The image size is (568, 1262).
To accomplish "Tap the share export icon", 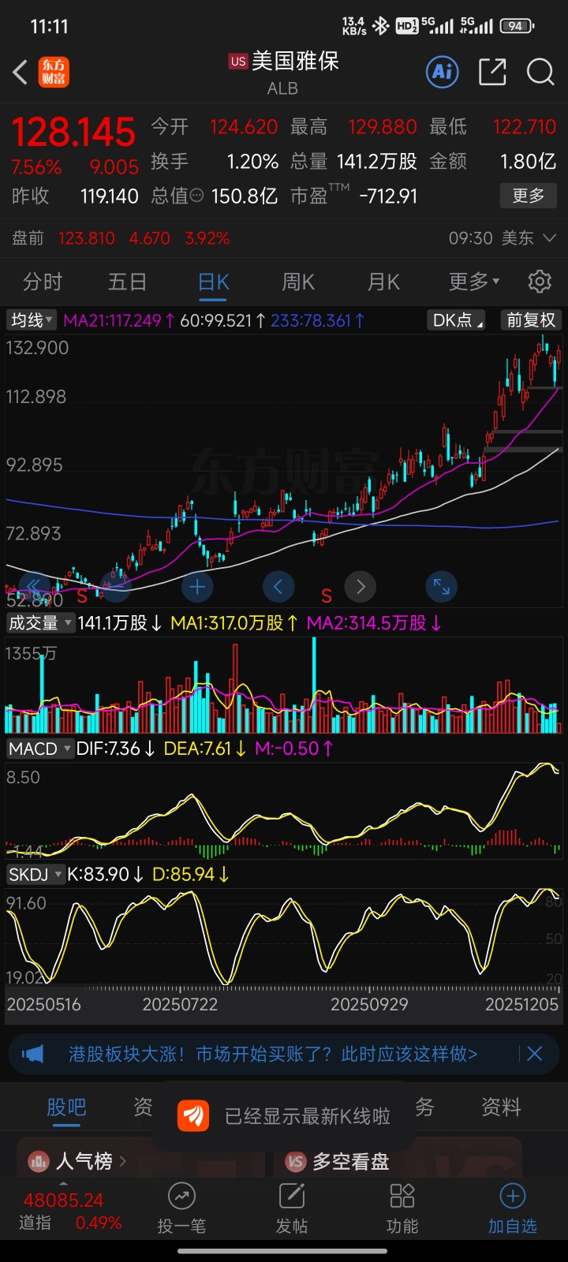I will (492, 73).
